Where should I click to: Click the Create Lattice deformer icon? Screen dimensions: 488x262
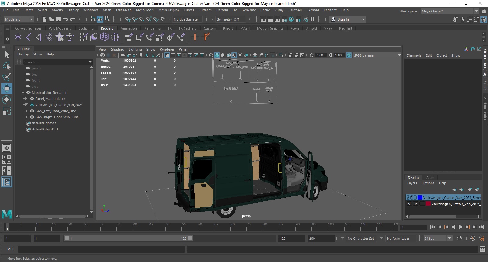click(105, 37)
